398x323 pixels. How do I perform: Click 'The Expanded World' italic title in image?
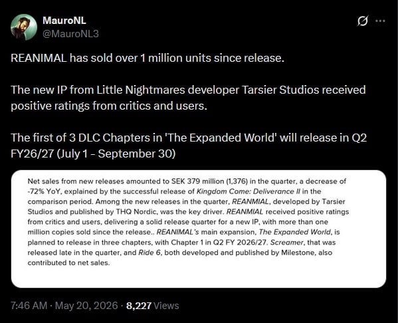[295, 232]
